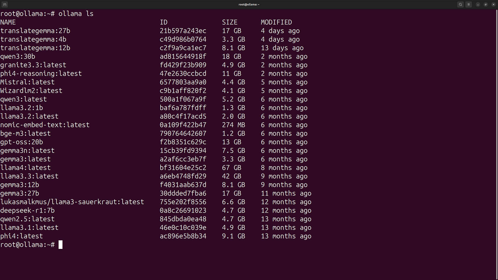The width and height of the screenshot is (498, 280).
Task: Click '11 months ago' for gemma3:27b
Action: click(x=286, y=193)
